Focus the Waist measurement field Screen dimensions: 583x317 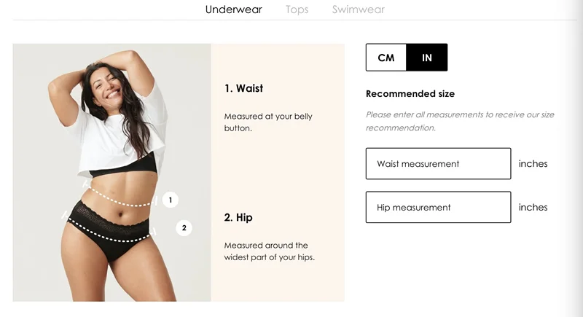pyautogui.click(x=439, y=163)
